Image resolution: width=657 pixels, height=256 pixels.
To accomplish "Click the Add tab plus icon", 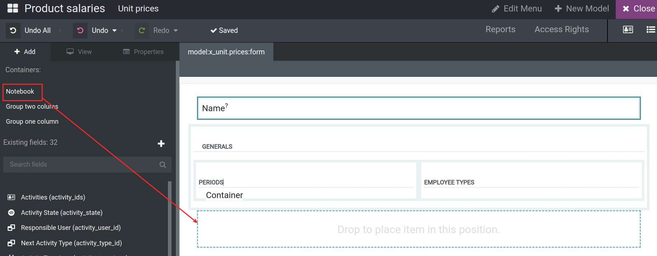I will point(17,51).
